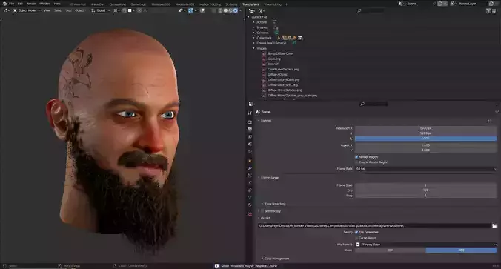Open the View Layer properties tab
501x269 pixels.
250,137
